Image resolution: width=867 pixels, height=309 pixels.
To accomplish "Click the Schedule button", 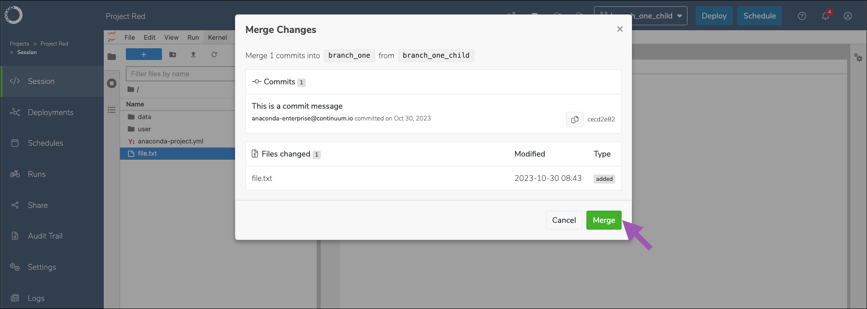I will point(759,16).
